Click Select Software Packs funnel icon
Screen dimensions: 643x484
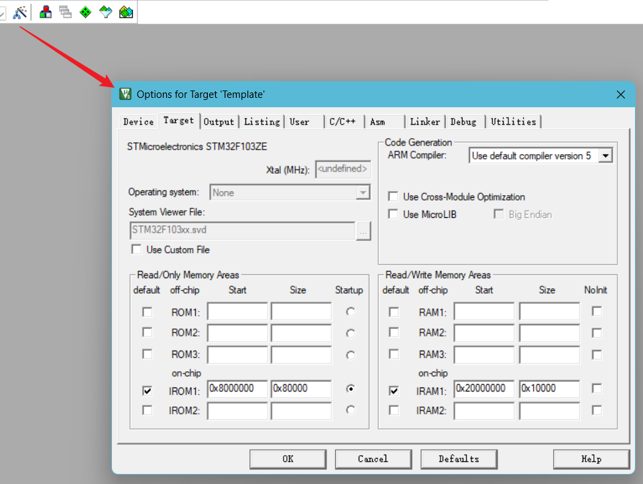105,12
